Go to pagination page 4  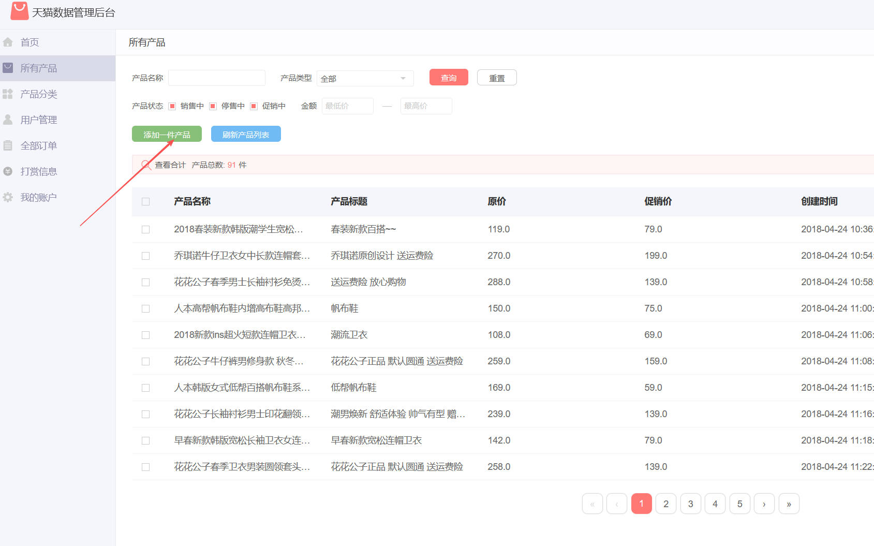point(715,504)
